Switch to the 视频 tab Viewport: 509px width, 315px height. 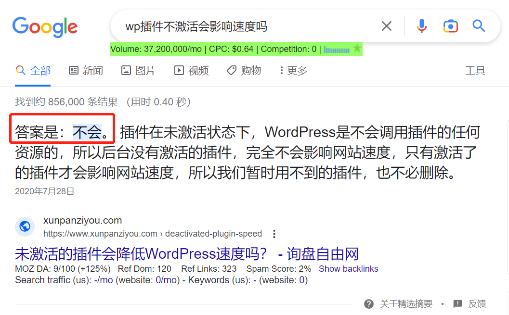click(x=192, y=71)
